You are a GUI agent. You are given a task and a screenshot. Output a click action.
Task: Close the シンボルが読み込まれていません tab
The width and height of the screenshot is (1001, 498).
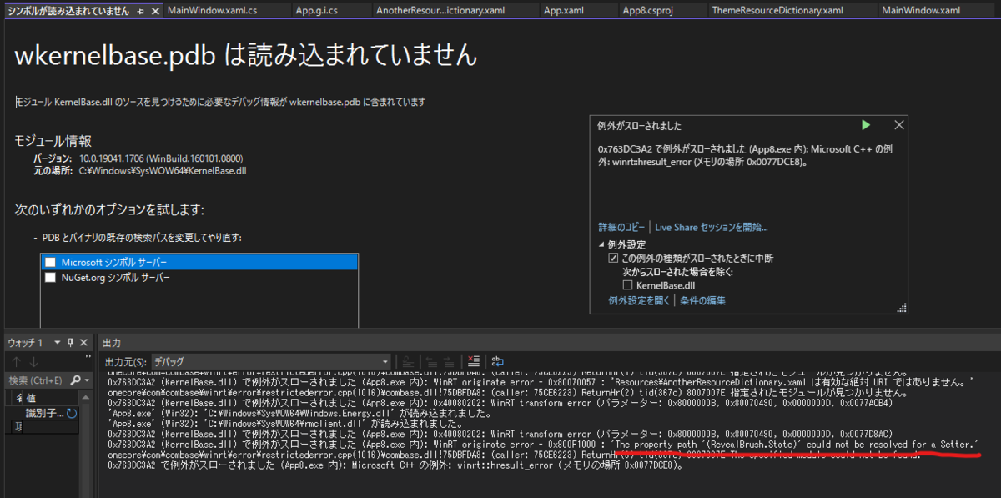[x=153, y=11]
